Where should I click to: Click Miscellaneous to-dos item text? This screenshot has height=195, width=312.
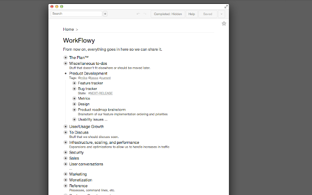(x=88, y=63)
